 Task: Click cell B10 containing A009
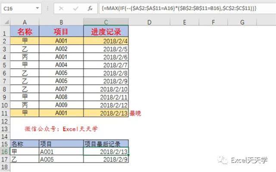click(61, 105)
